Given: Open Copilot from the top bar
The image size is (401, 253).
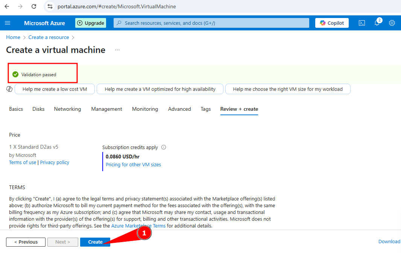Looking at the screenshot, I should pyautogui.click(x=332, y=23).
